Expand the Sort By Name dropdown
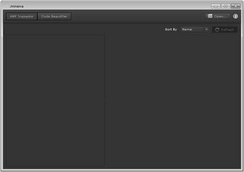Image resolution: width=244 pixels, height=172 pixels. [195, 30]
